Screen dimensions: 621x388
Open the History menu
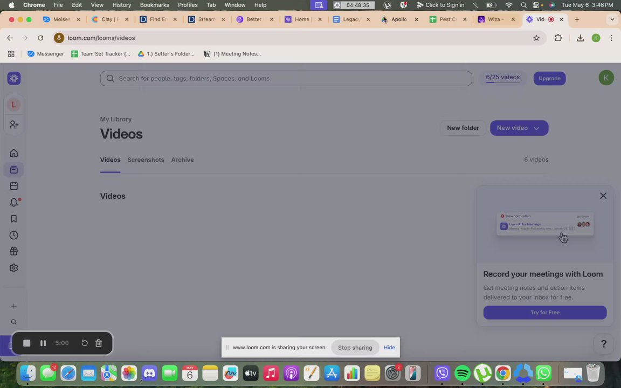[x=122, y=5]
